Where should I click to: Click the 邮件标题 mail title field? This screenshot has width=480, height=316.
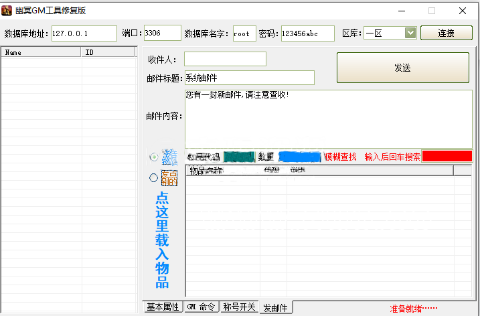[249, 78]
